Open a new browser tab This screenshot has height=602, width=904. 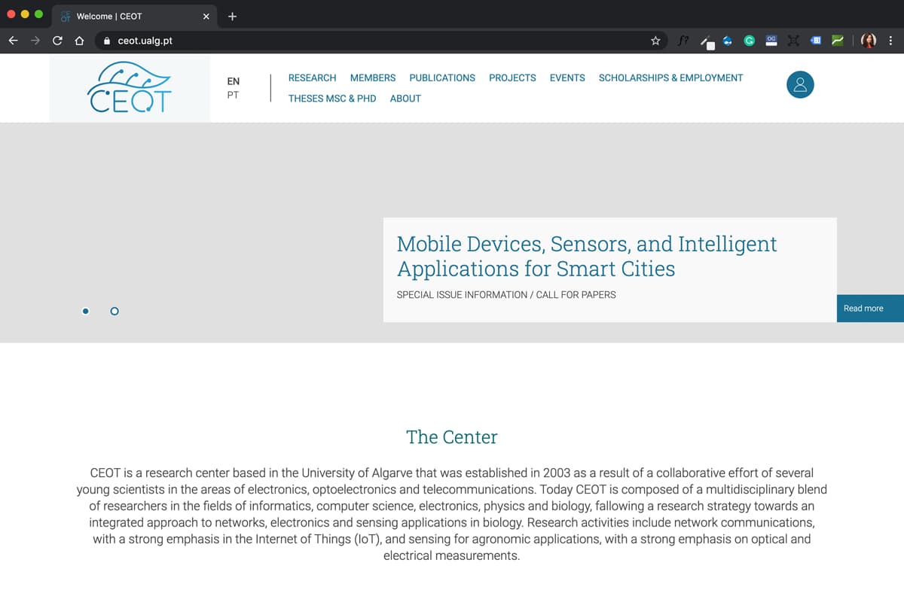232,17
